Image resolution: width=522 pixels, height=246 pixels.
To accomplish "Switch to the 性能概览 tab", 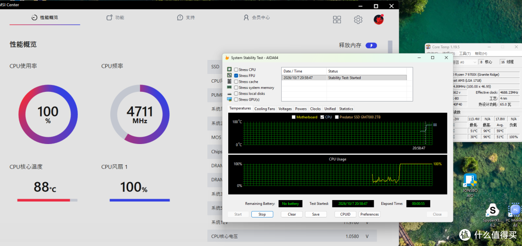I will [44, 18].
